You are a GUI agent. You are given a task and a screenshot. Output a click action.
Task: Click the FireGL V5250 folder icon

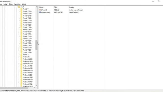[x=21, y=27]
